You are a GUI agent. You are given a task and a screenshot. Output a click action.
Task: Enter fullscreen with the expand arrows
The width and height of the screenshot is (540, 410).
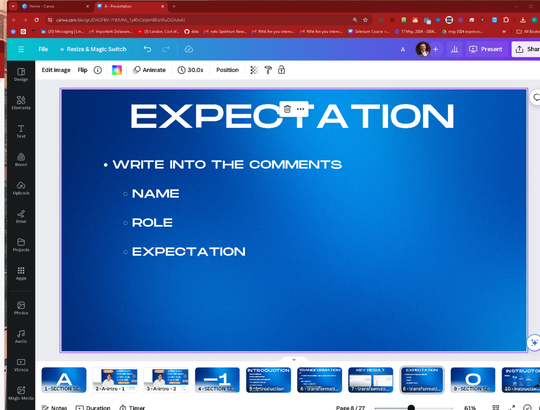[511, 407]
